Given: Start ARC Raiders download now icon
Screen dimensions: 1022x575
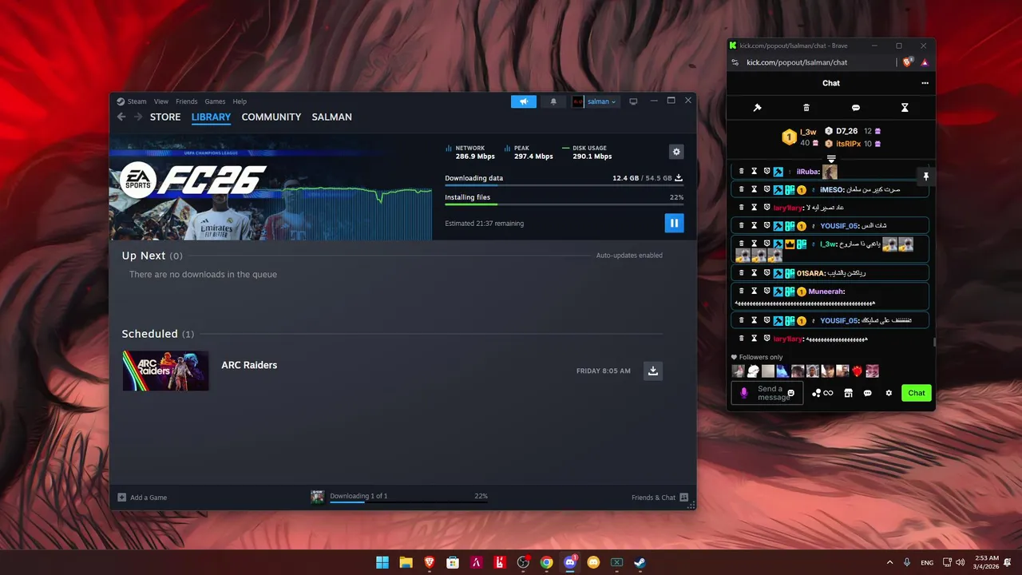Looking at the screenshot, I should (x=653, y=371).
